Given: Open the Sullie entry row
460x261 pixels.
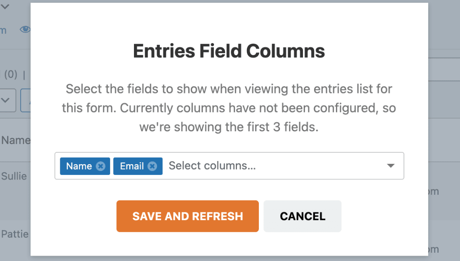Looking at the screenshot, I should (14, 176).
